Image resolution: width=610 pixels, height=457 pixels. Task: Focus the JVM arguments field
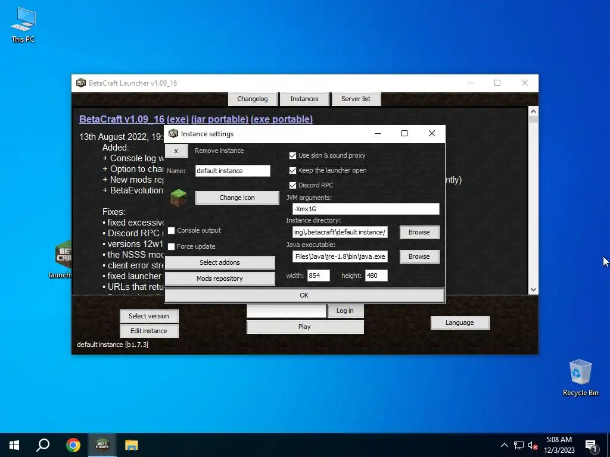coord(366,209)
